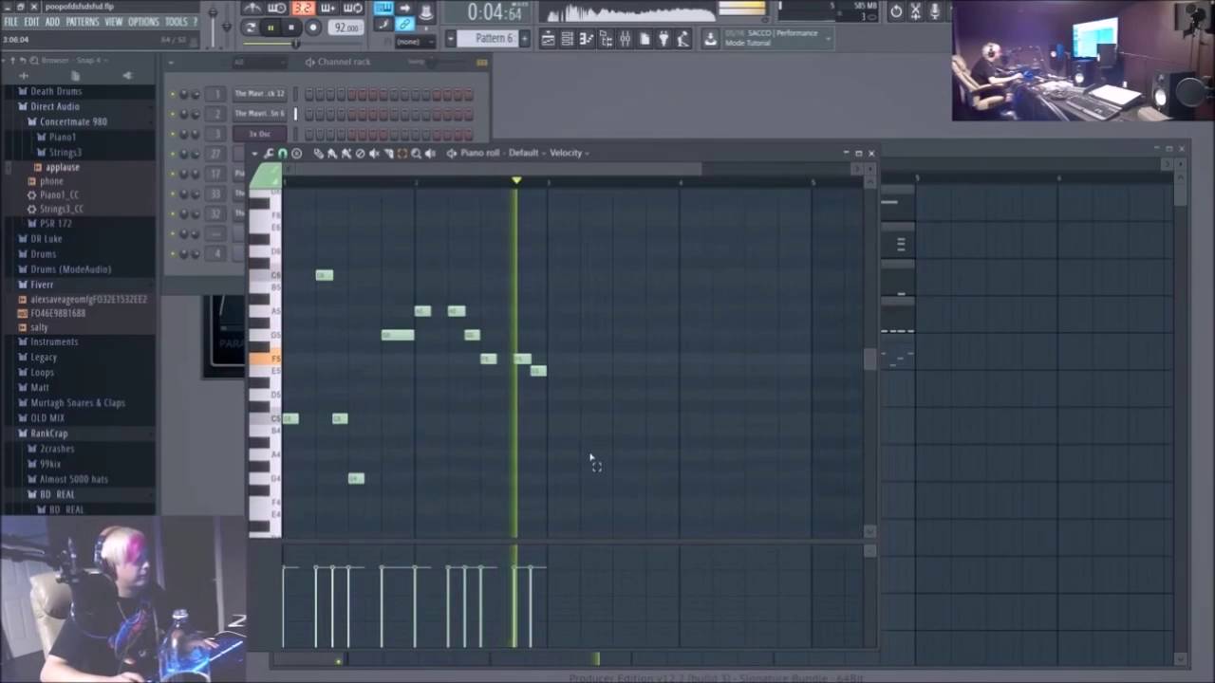Click next pattern plus button beside Pattern 6

[524, 39]
